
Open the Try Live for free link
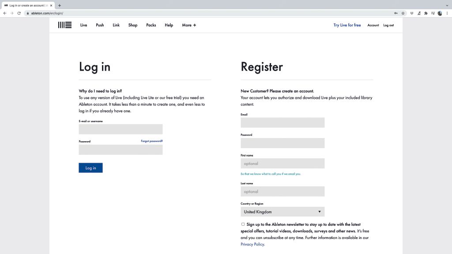coord(347,25)
